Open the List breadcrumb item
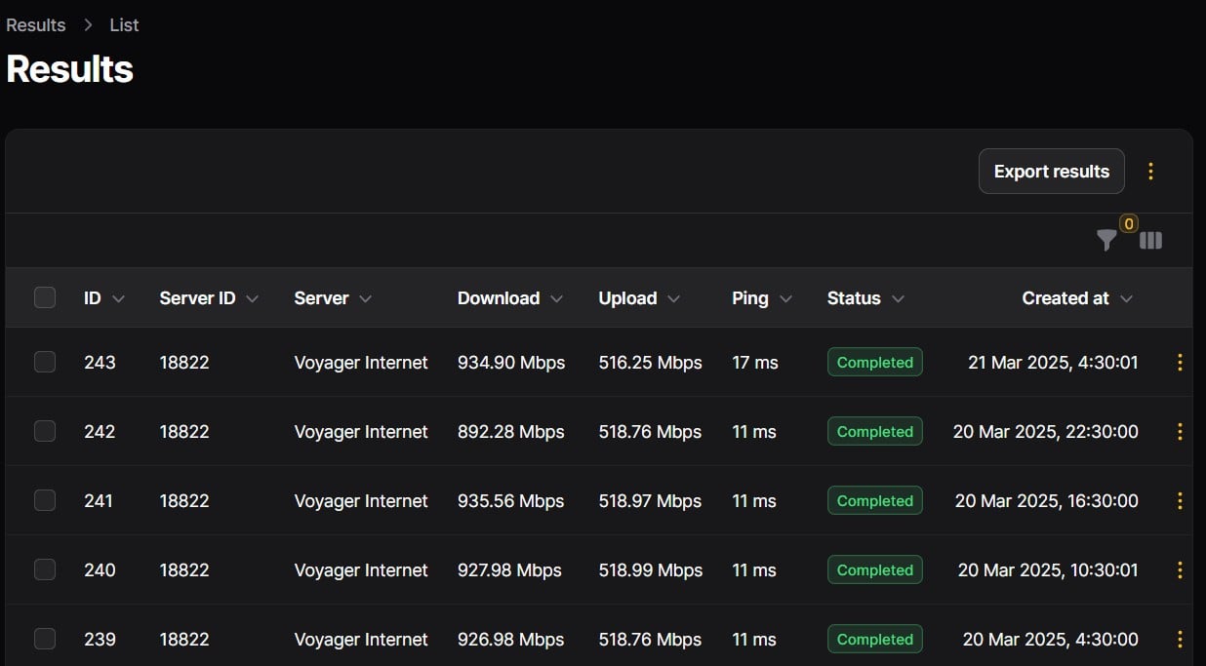Image resolution: width=1206 pixels, height=666 pixels. [x=124, y=25]
